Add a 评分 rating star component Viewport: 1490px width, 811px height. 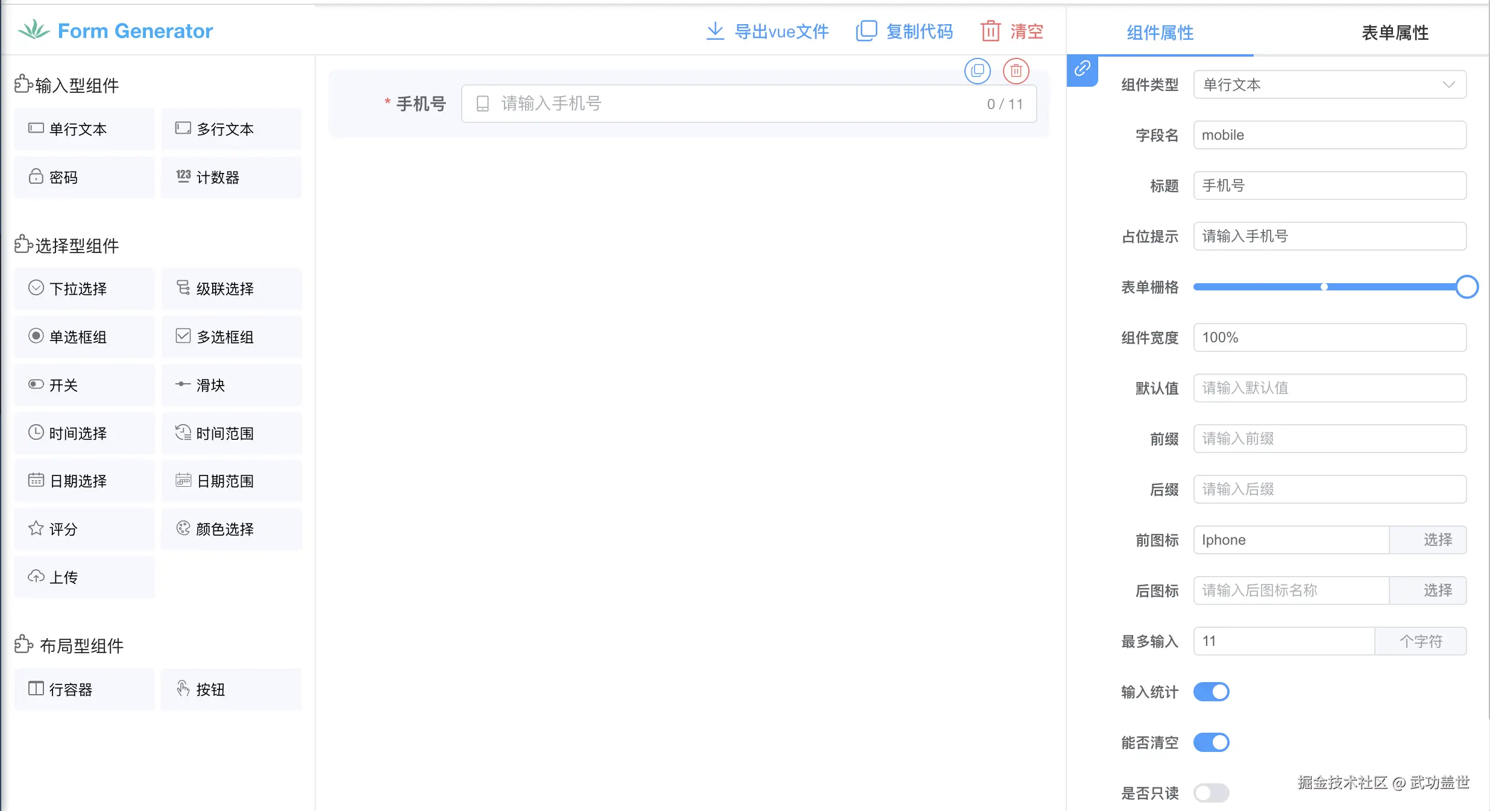[x=84, y=529]
